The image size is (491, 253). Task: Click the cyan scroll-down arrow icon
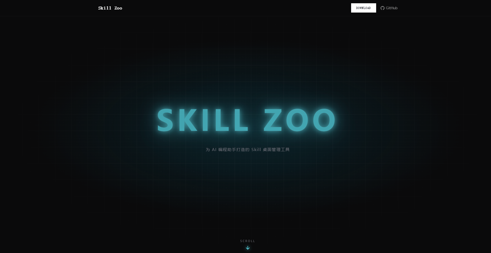click(248, 248)
